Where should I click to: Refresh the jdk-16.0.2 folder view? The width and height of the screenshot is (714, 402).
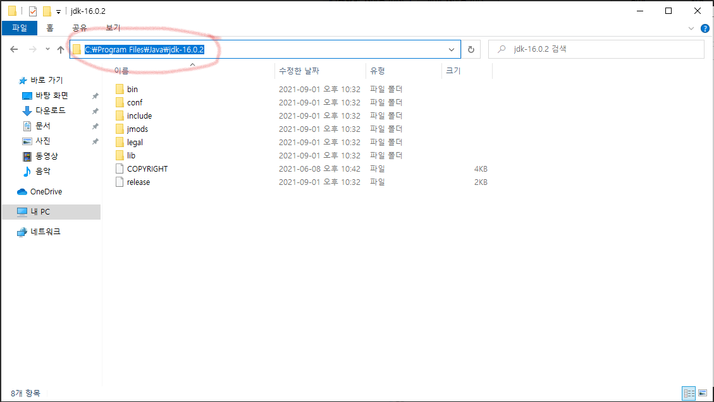tap(471, 49)
